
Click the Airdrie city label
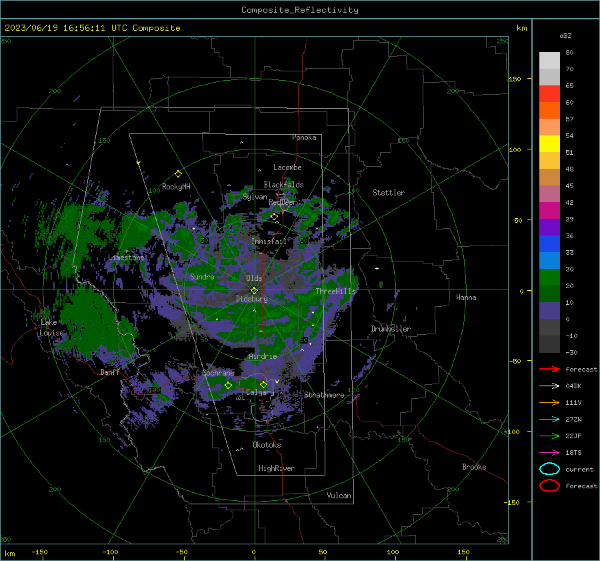263,356
